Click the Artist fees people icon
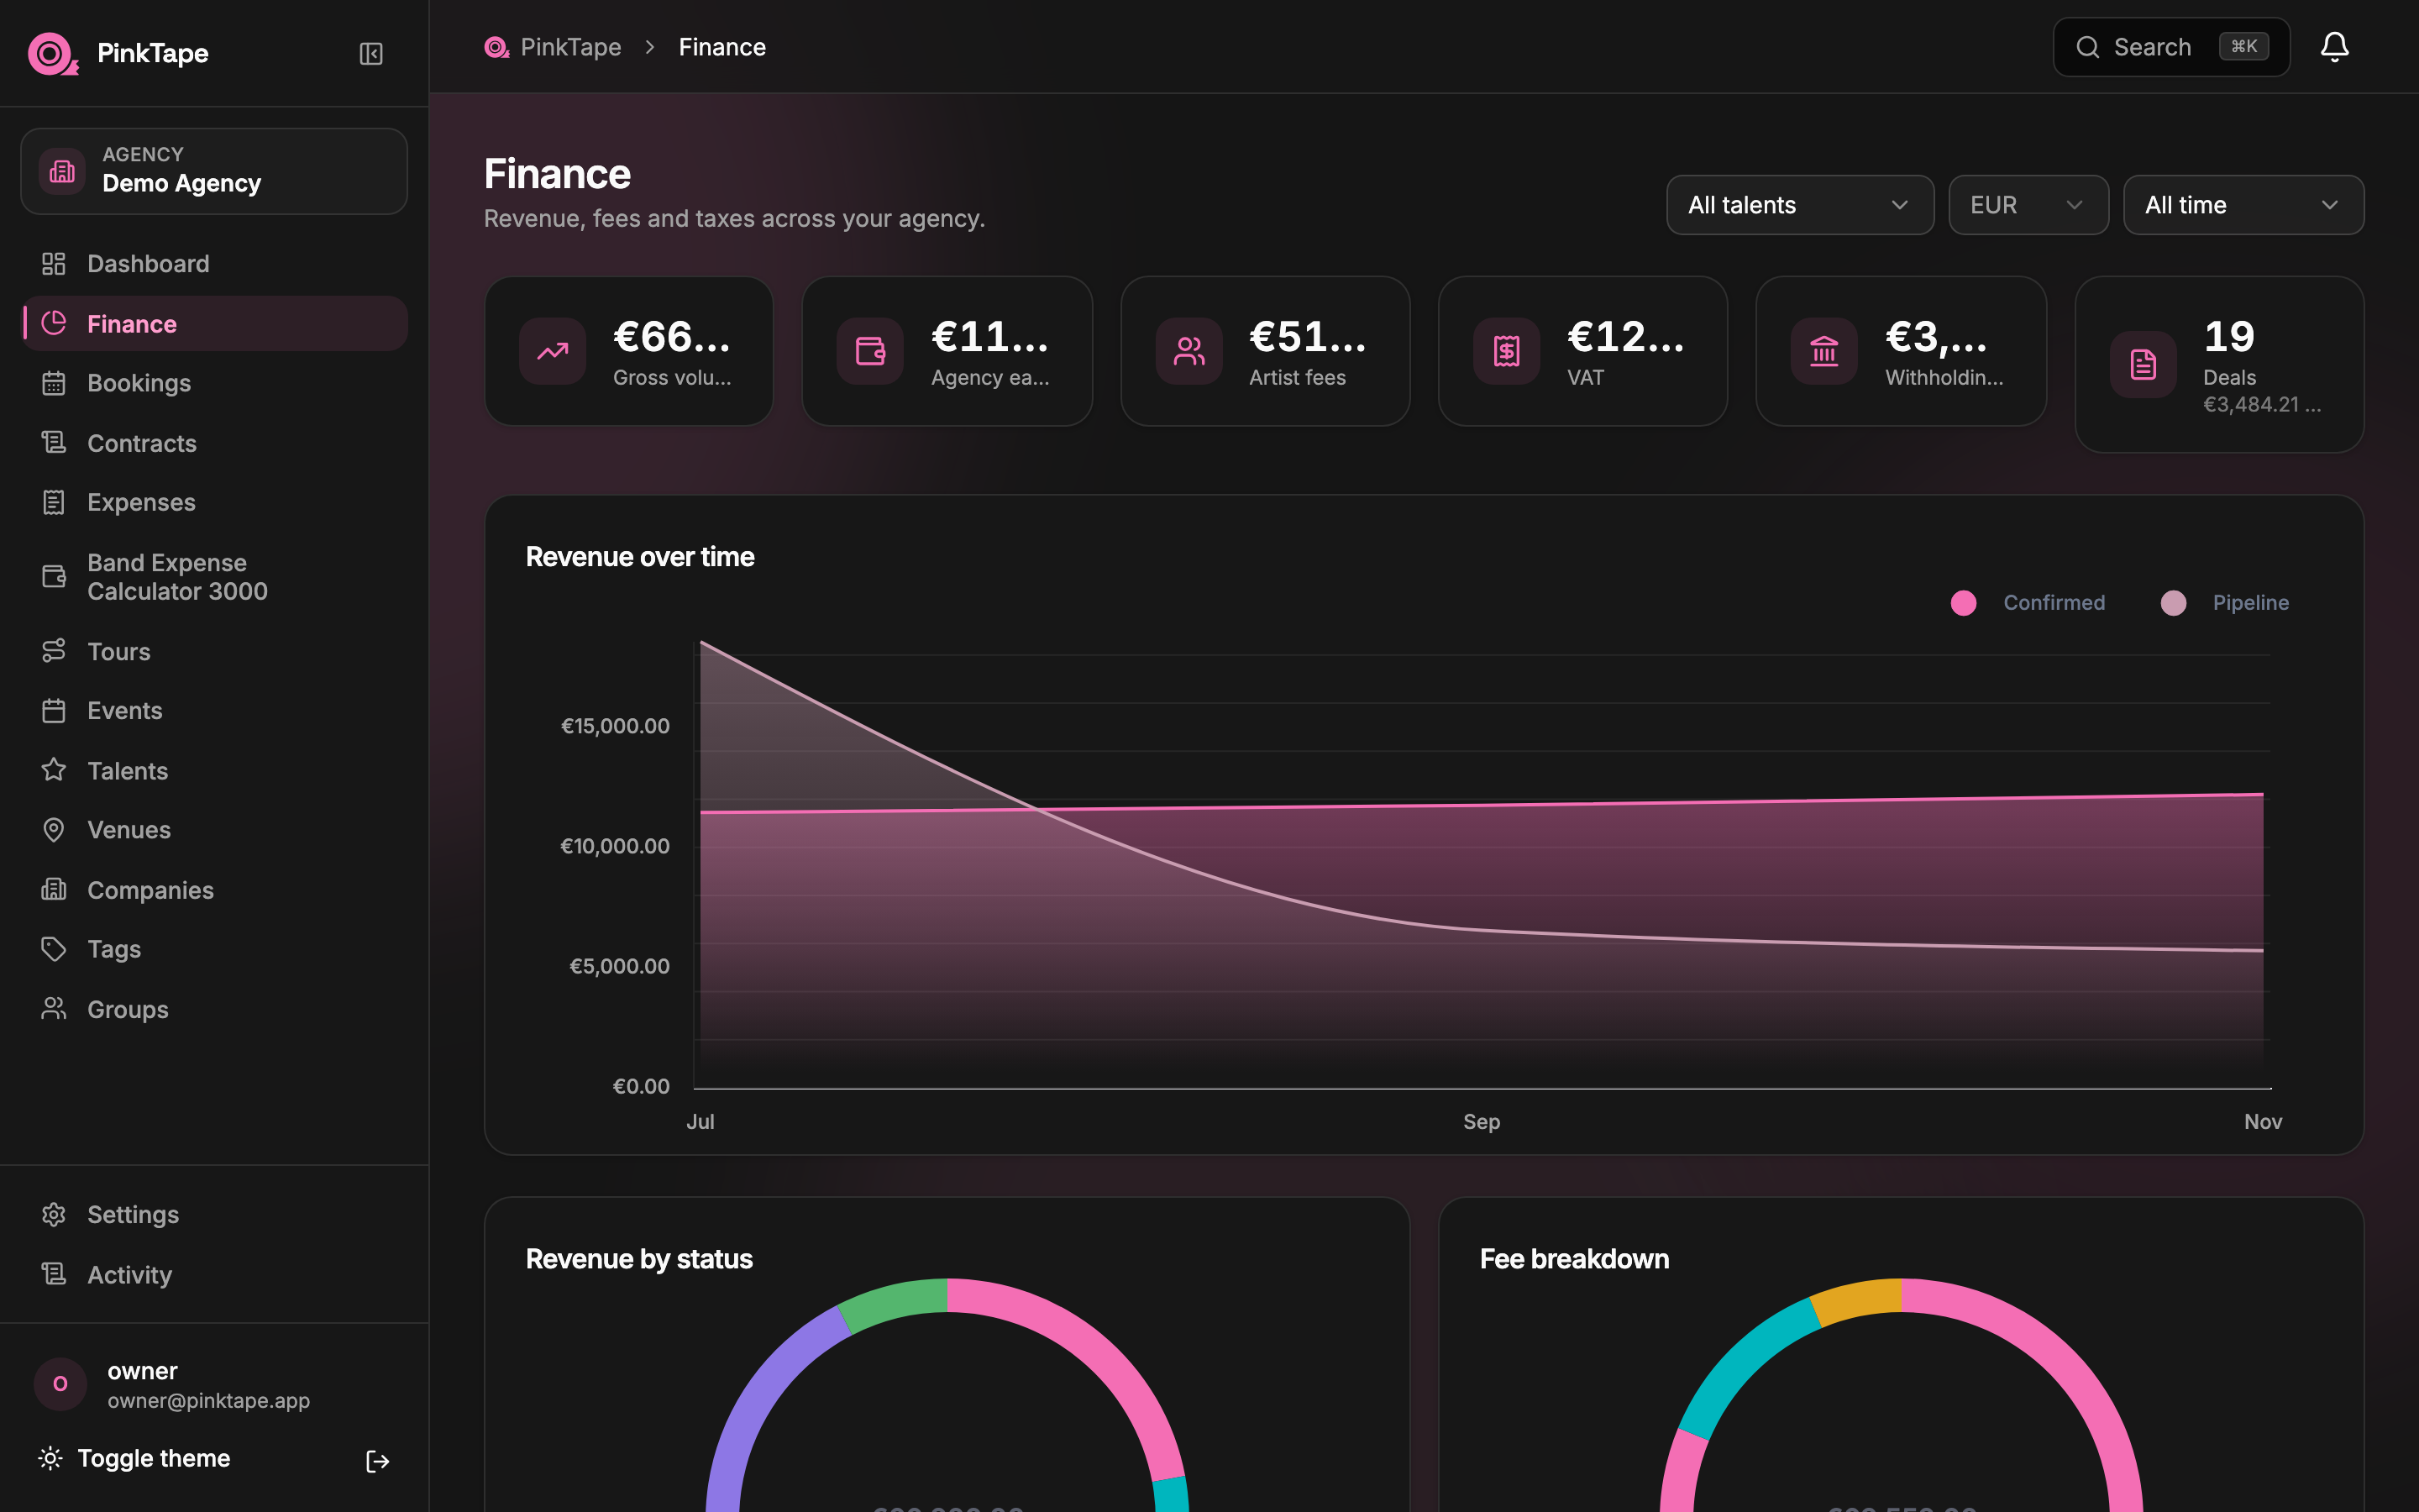This screenshot has width=2419, height=1512. 1189,351
